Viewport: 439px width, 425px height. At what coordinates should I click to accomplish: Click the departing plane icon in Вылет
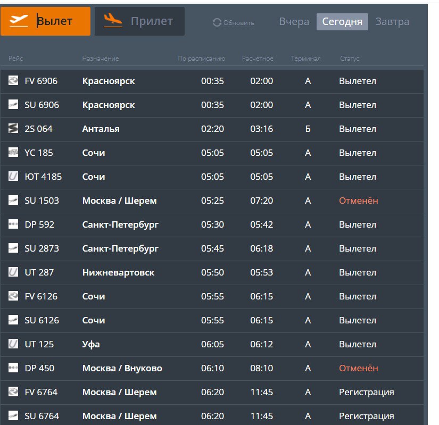coord(19,21)
